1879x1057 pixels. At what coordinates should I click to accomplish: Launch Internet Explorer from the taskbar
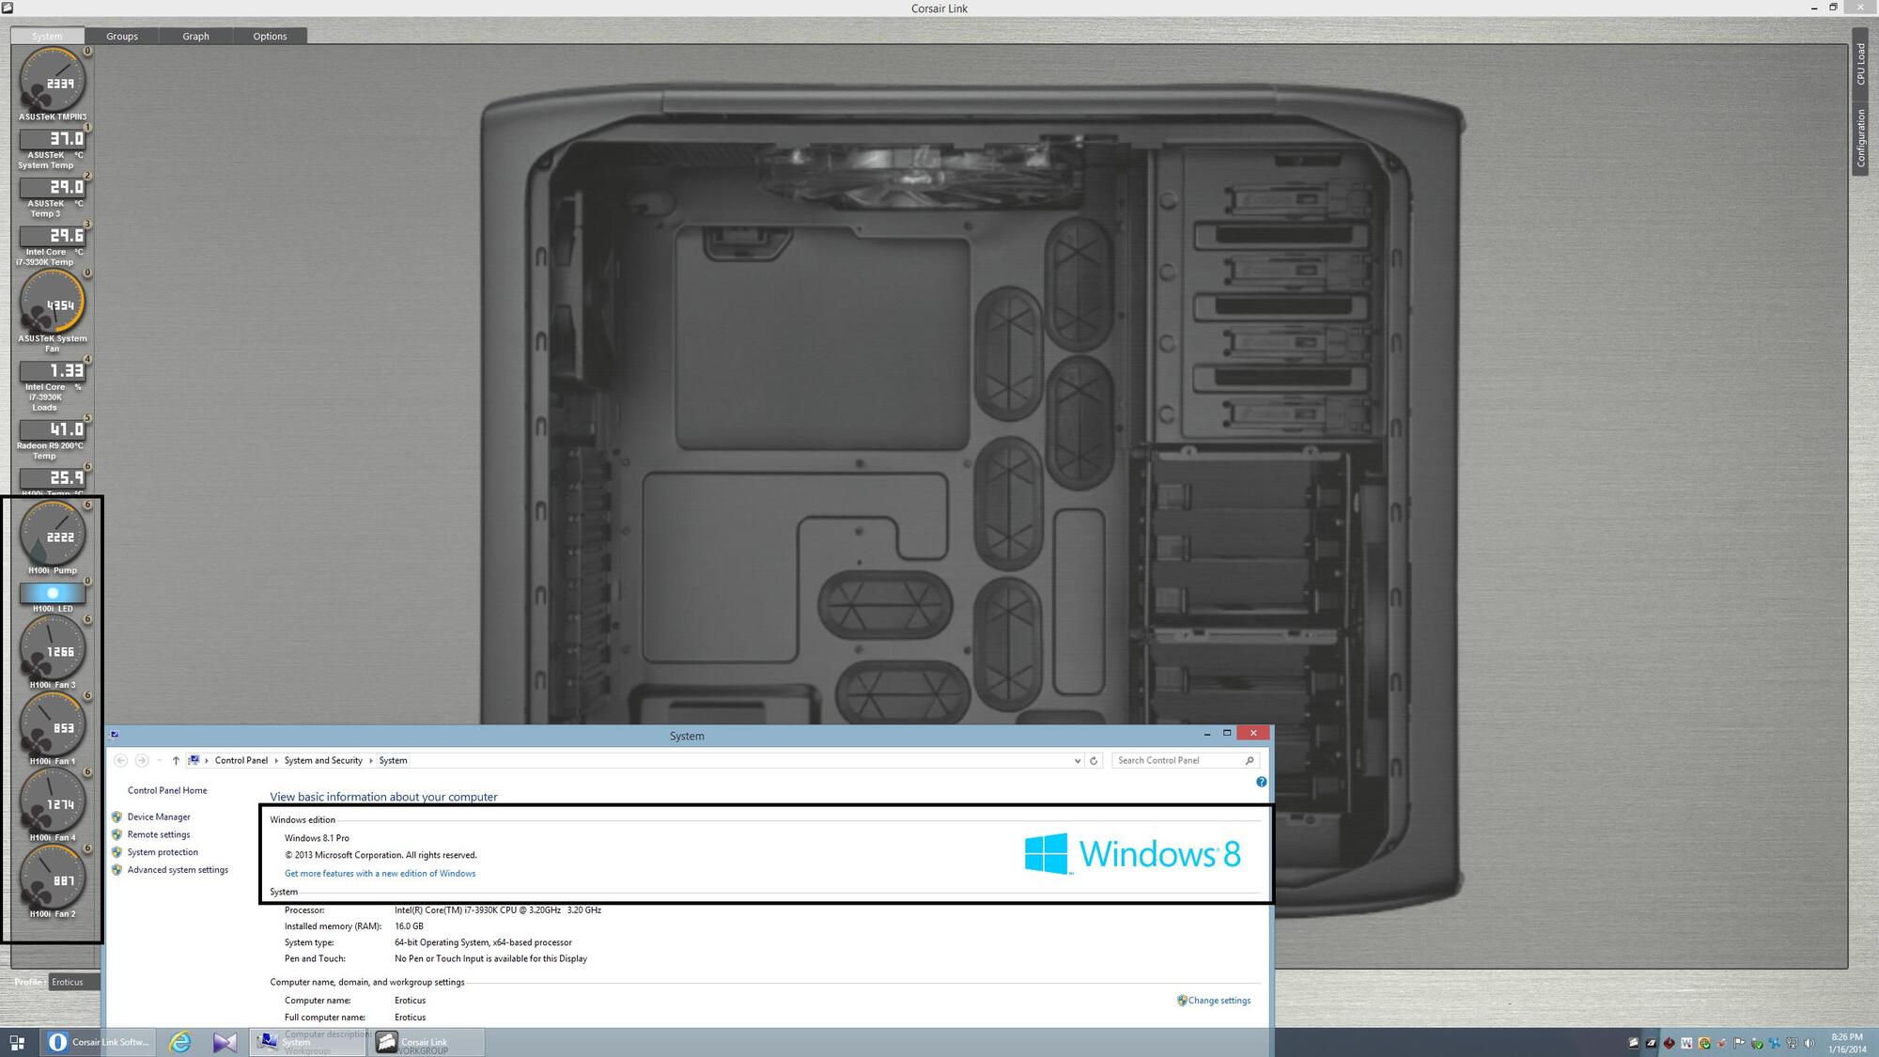tap(179, 1043)
